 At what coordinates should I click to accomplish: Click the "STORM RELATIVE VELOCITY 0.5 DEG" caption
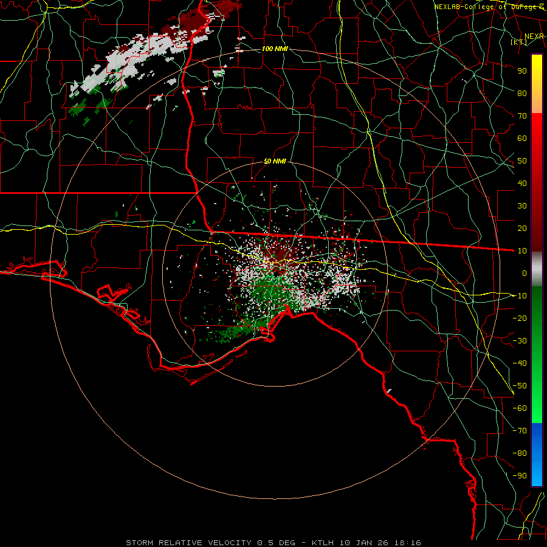click(210, 543)
